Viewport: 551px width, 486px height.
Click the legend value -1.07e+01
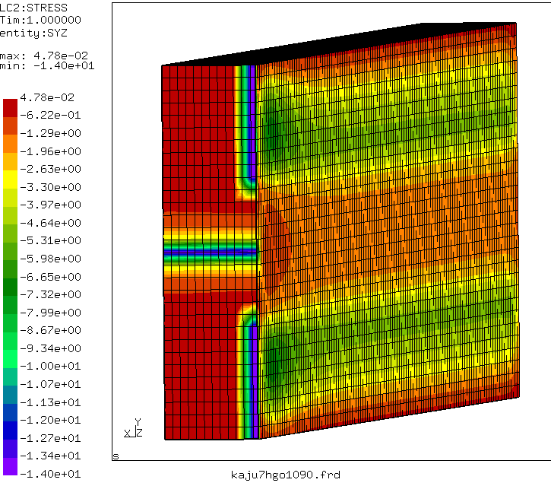click(x=50, y=384)
